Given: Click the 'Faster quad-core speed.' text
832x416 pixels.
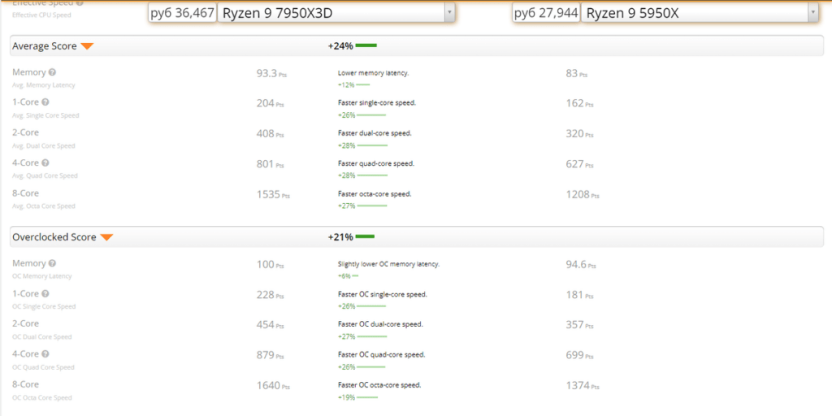Looking at the screenshot, I should [376, 163].
